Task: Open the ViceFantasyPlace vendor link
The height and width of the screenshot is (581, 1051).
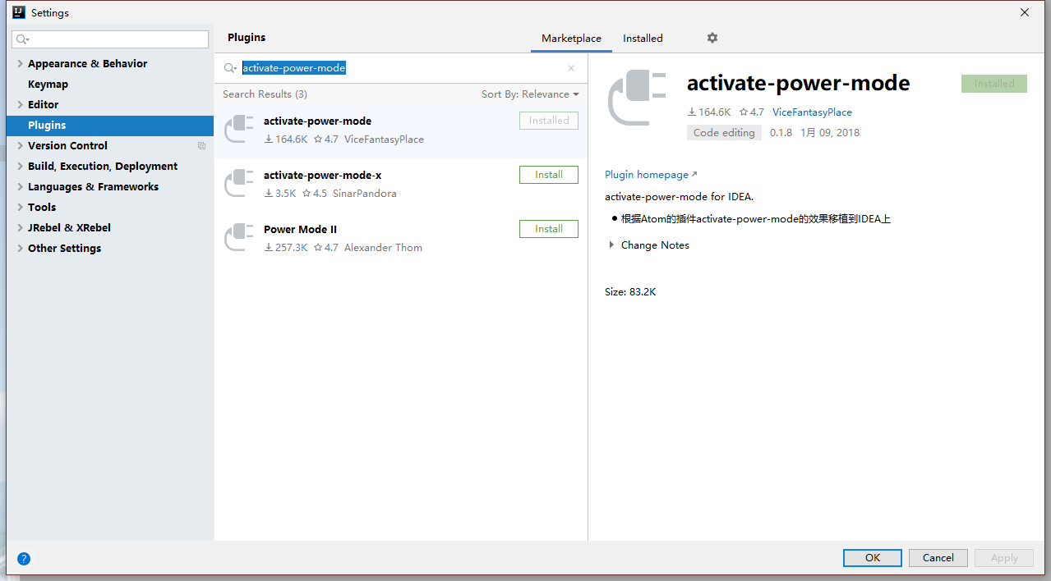Action: point(812,112)
